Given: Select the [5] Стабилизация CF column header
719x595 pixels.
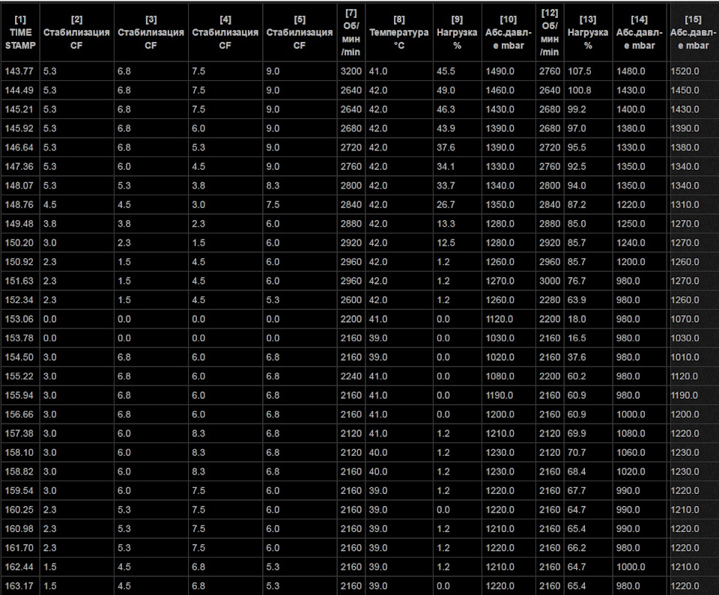Looking at the screenshot, I should 300,32.
